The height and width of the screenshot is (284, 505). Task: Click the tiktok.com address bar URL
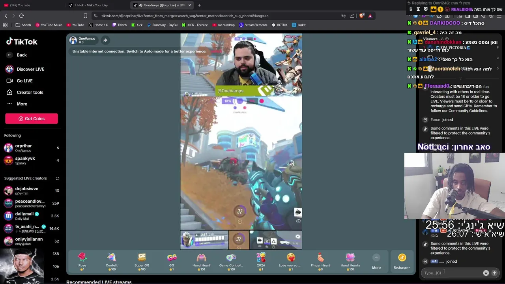tap(185, 16)
